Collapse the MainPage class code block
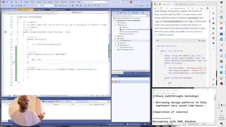The width and height of the screenshot is (226, 127). pos(17,32)
